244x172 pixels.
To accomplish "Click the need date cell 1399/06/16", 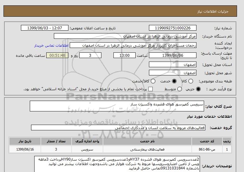I will pyautogui.click(x=25, y=149).
